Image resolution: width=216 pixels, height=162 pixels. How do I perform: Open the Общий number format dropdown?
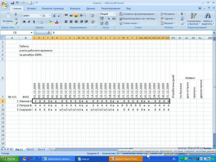tap(114, 14)
